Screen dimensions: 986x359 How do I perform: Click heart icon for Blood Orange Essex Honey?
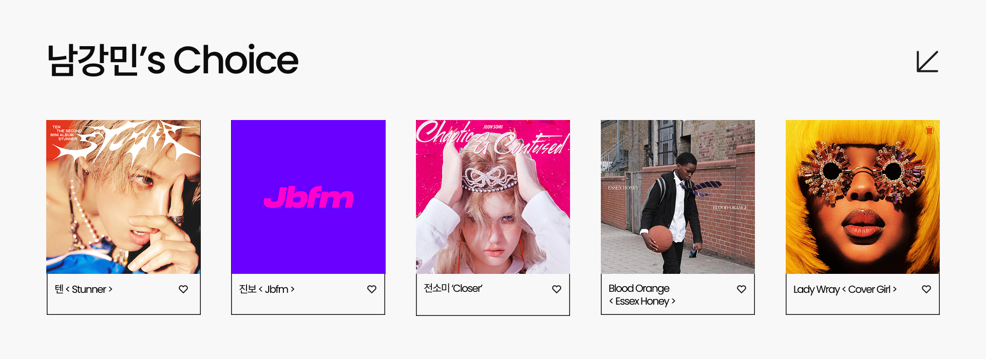pos(742,289)
